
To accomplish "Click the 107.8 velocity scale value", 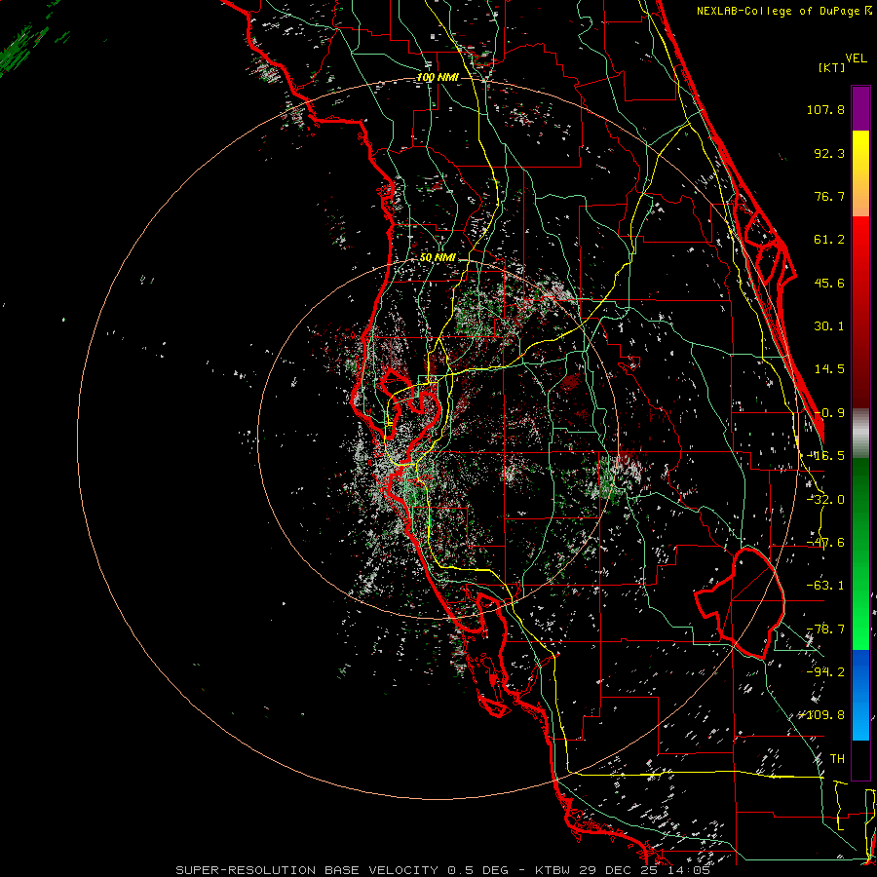I will pyautogui.click(x=825, y=109).
